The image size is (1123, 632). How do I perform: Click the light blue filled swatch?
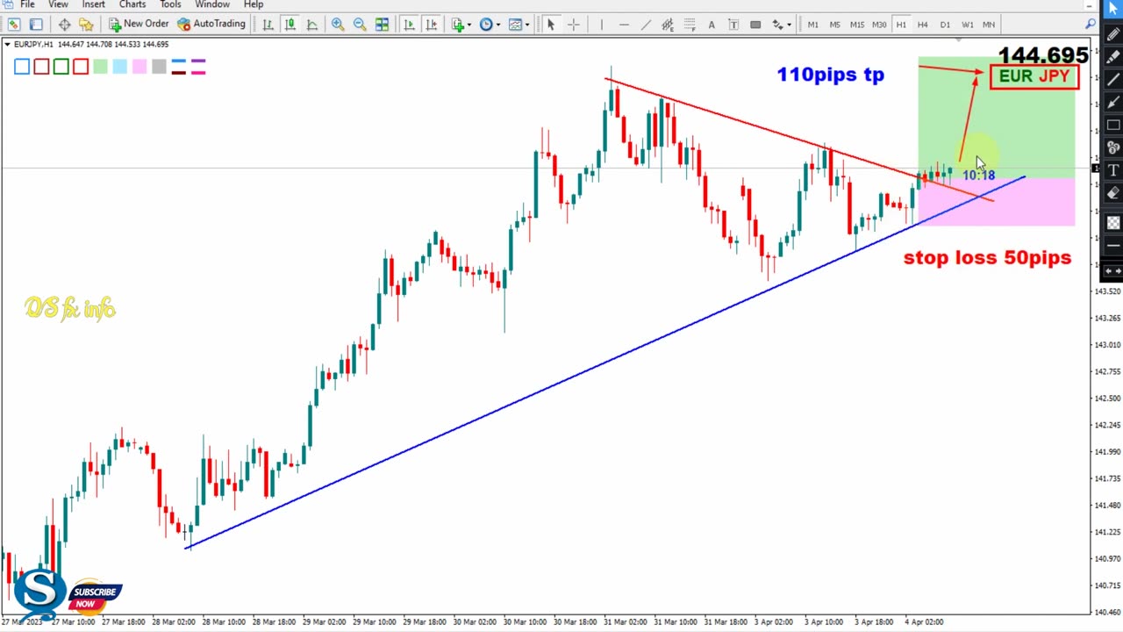pos(119,67)
